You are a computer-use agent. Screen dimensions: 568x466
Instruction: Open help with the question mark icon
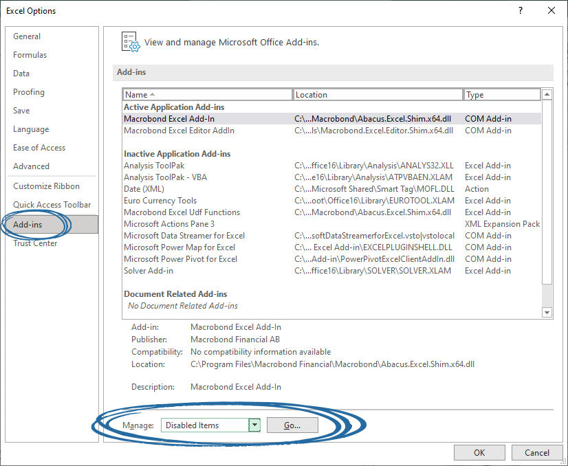click(521, 10)
